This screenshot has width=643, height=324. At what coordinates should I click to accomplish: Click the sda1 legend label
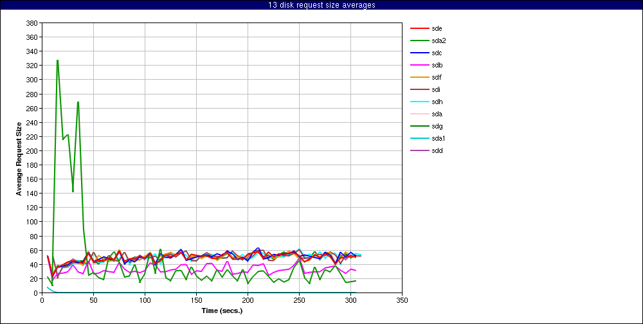click(x=439, y=139)
